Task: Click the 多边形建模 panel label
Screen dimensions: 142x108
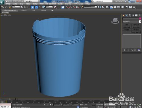Action: [x=5, y=13]
